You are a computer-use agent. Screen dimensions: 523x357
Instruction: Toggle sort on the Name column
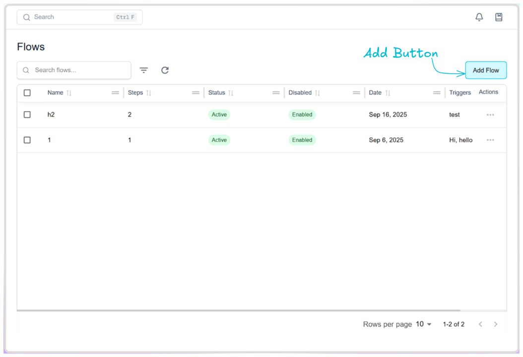[68, 93]
